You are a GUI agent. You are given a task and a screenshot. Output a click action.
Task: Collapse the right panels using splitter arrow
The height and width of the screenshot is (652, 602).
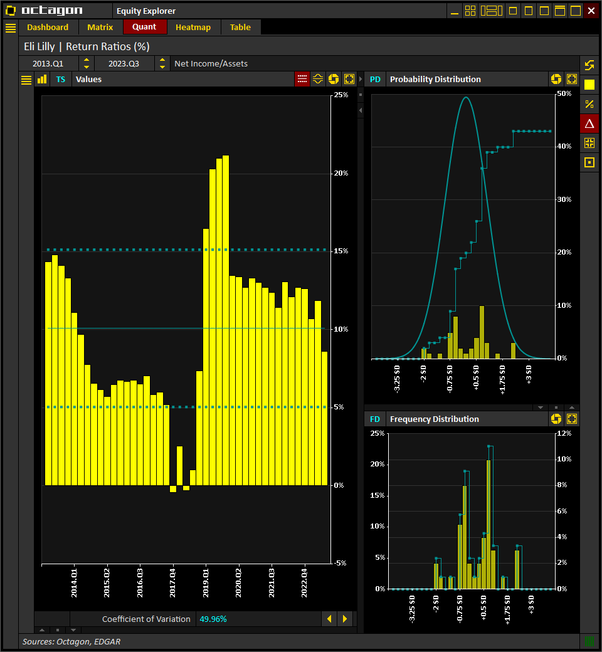[x=361, y=80]
